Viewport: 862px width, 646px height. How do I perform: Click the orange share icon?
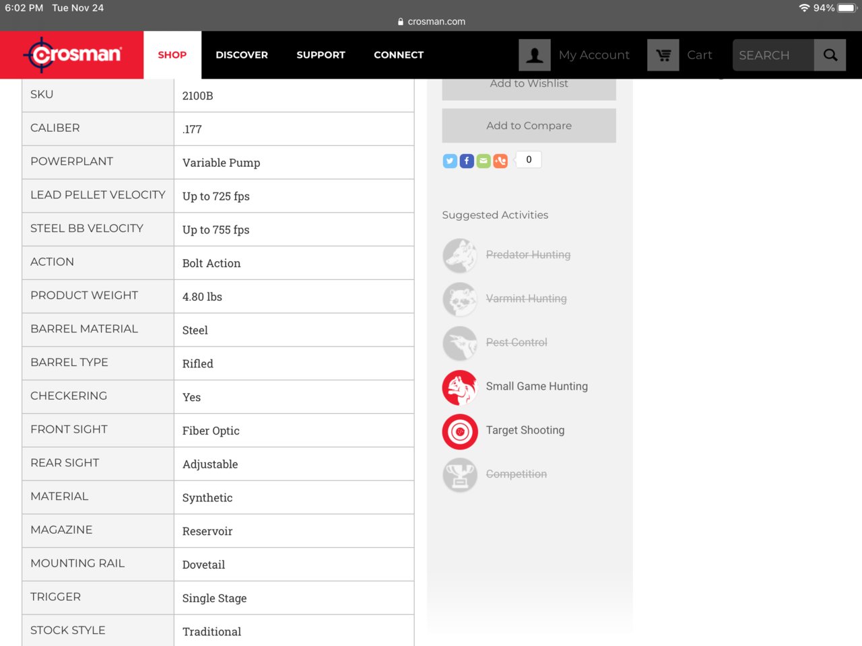[500, 161]
